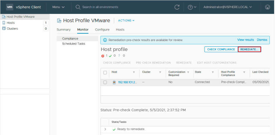275x135 pixels.
Task: Open Customization Required column filter
Action: pos(188,72)
